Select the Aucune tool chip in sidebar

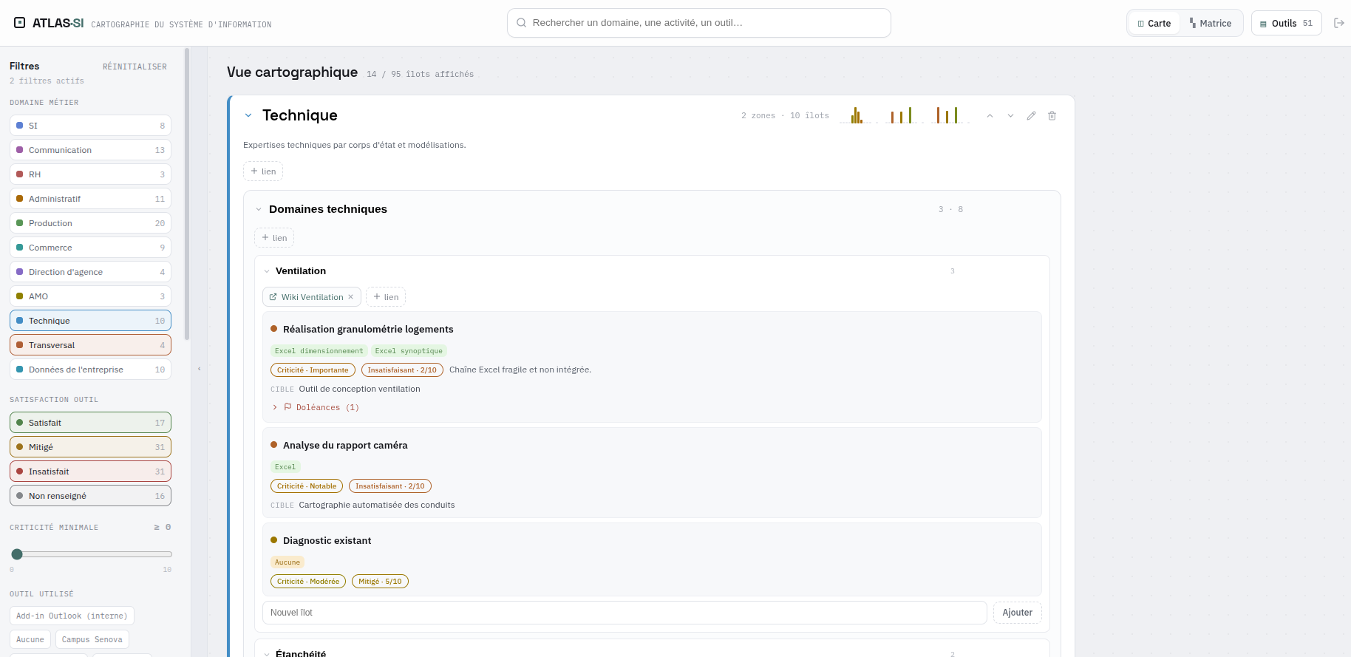[30, 639]
